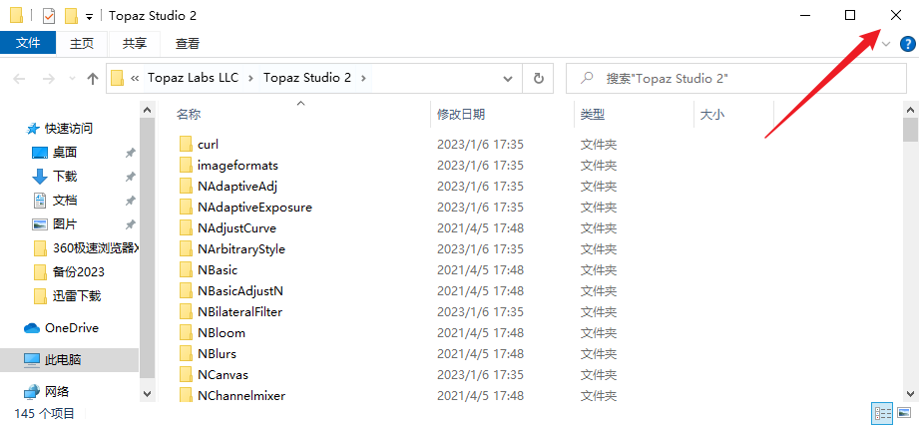The width and height of the screenshot is (919, 426).
Task: Open 备份2023 folder in navigation pane
Action: pos(79,272)
